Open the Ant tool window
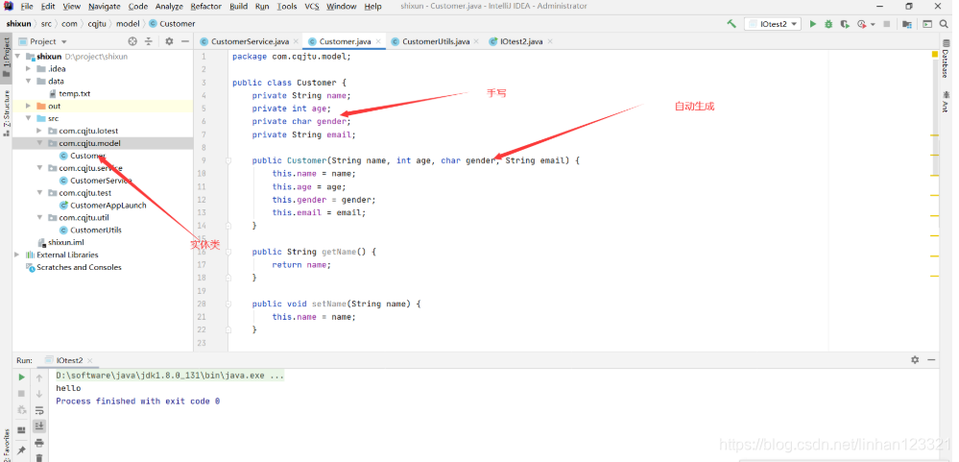Screen dimensions: 959x462 (x=945, y=102)
